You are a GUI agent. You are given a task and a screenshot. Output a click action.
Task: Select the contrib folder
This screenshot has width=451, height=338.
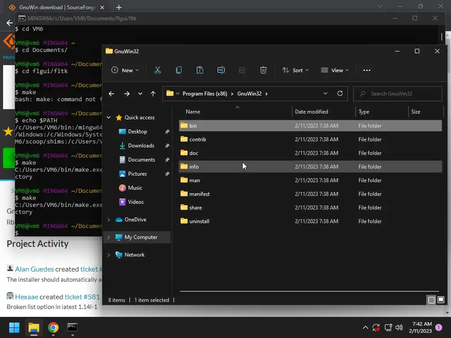[x=311, y=140]
